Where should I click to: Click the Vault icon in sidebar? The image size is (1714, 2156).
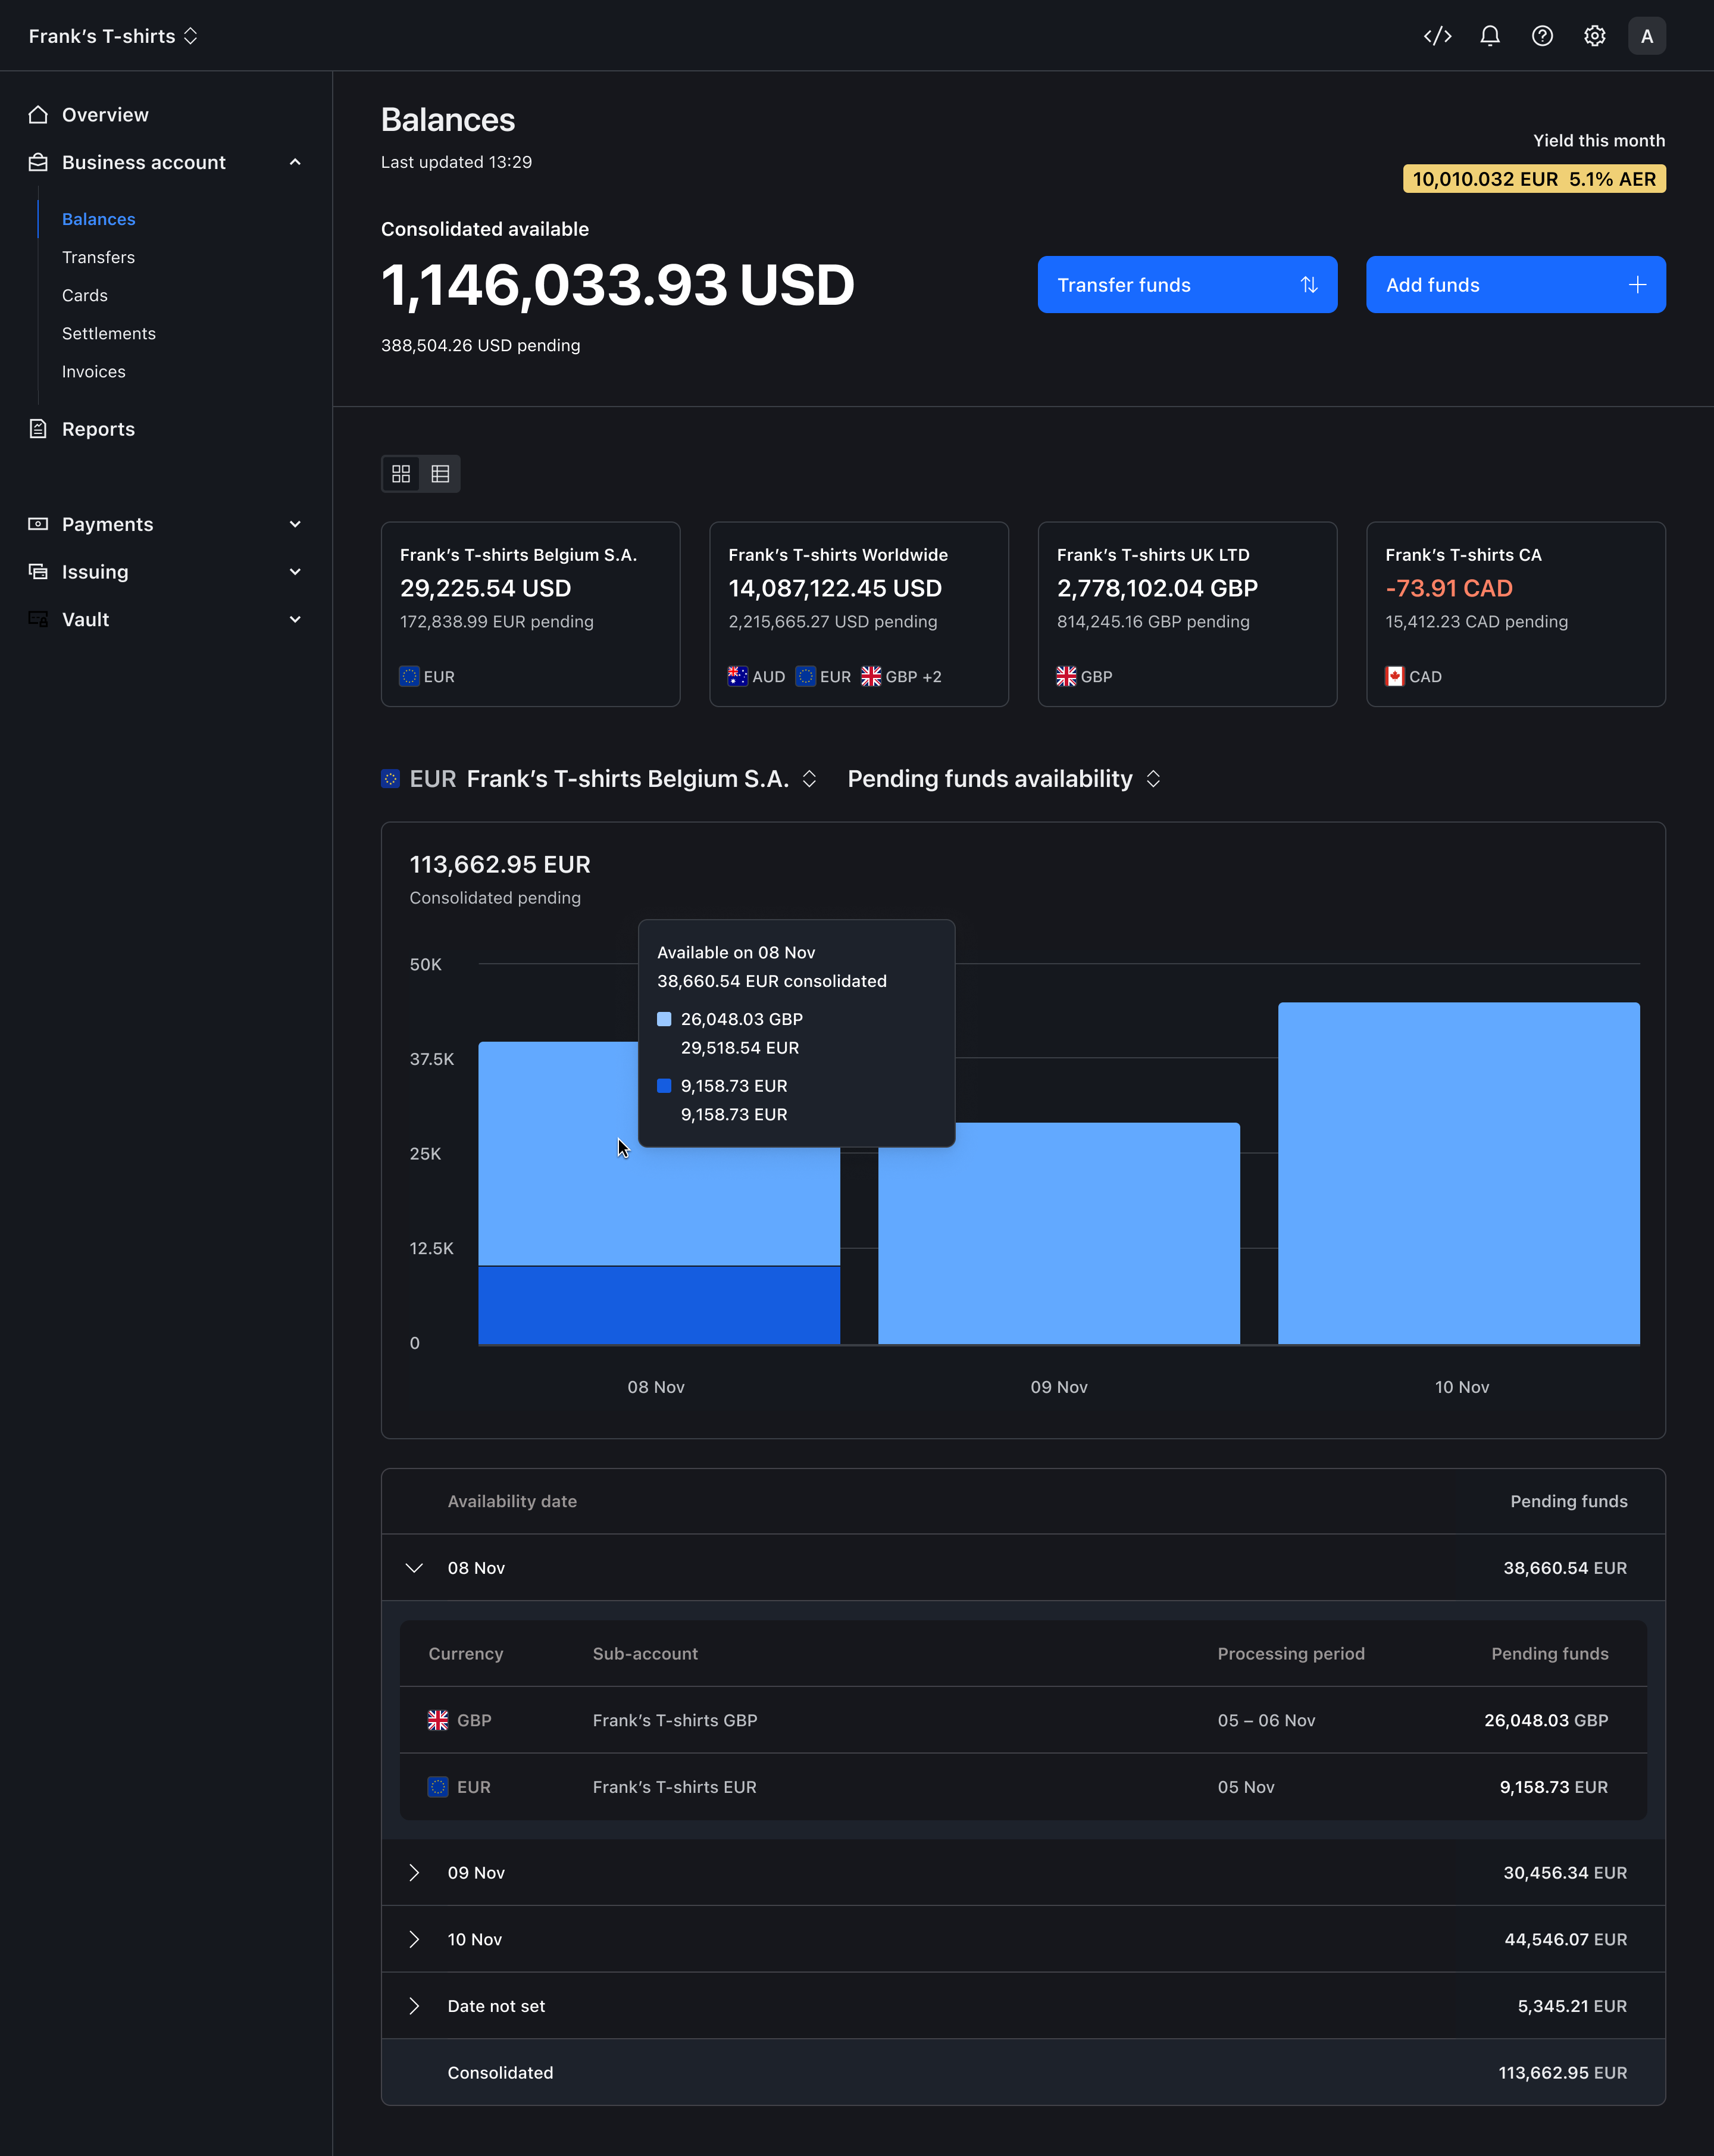point(38,619)
